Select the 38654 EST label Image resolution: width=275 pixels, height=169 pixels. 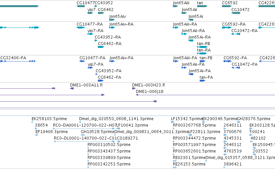click(41, 125)
